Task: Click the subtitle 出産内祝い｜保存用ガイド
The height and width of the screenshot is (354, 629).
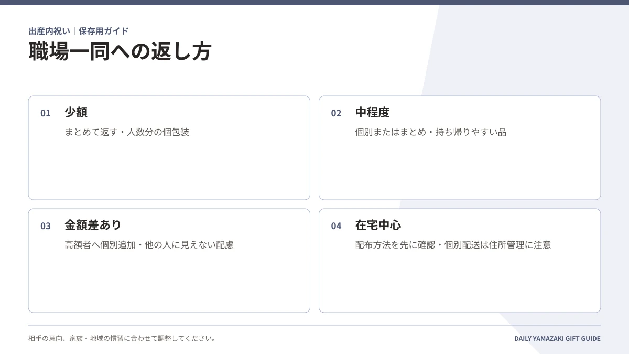Action: (x=79, y=31)
